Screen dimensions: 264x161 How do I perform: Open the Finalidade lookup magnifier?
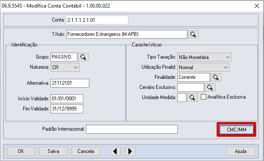216,78
